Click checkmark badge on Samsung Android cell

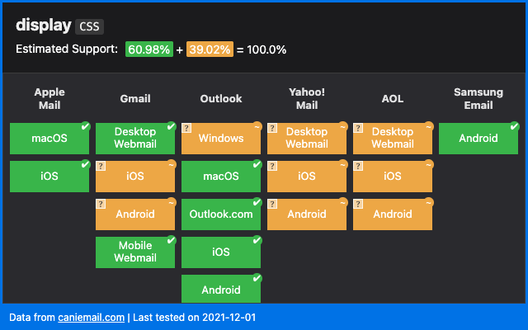(x=515, y=126)
